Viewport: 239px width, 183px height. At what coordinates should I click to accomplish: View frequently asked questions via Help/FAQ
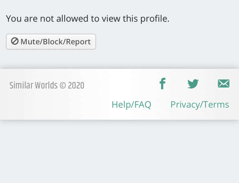pyautogui.click(x=131, y=104)
